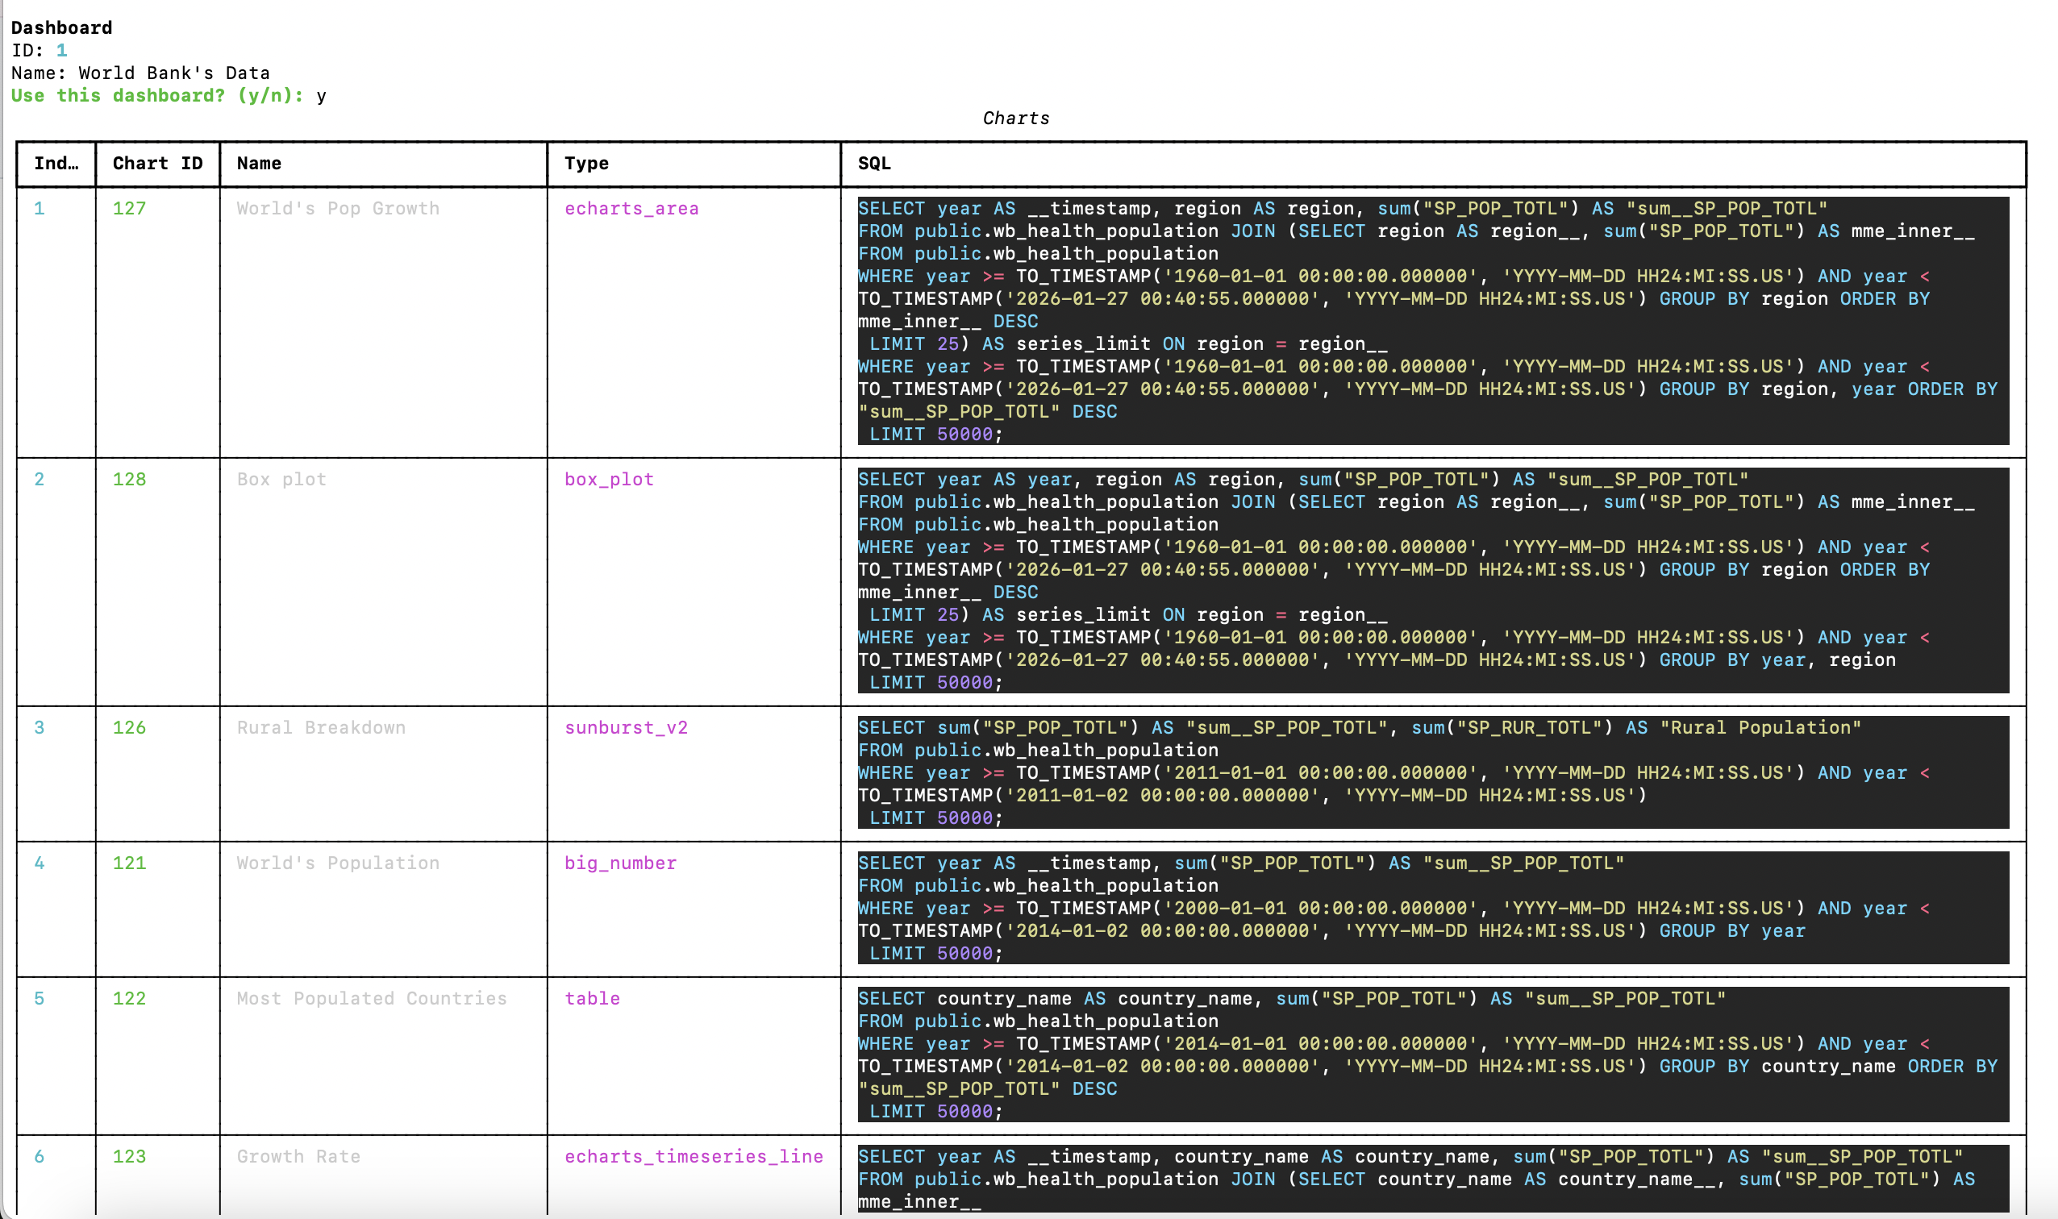This screenshot has width=2058, height=1219.
Task: Click the 'Charts' section title
Action: point(1015,118)
